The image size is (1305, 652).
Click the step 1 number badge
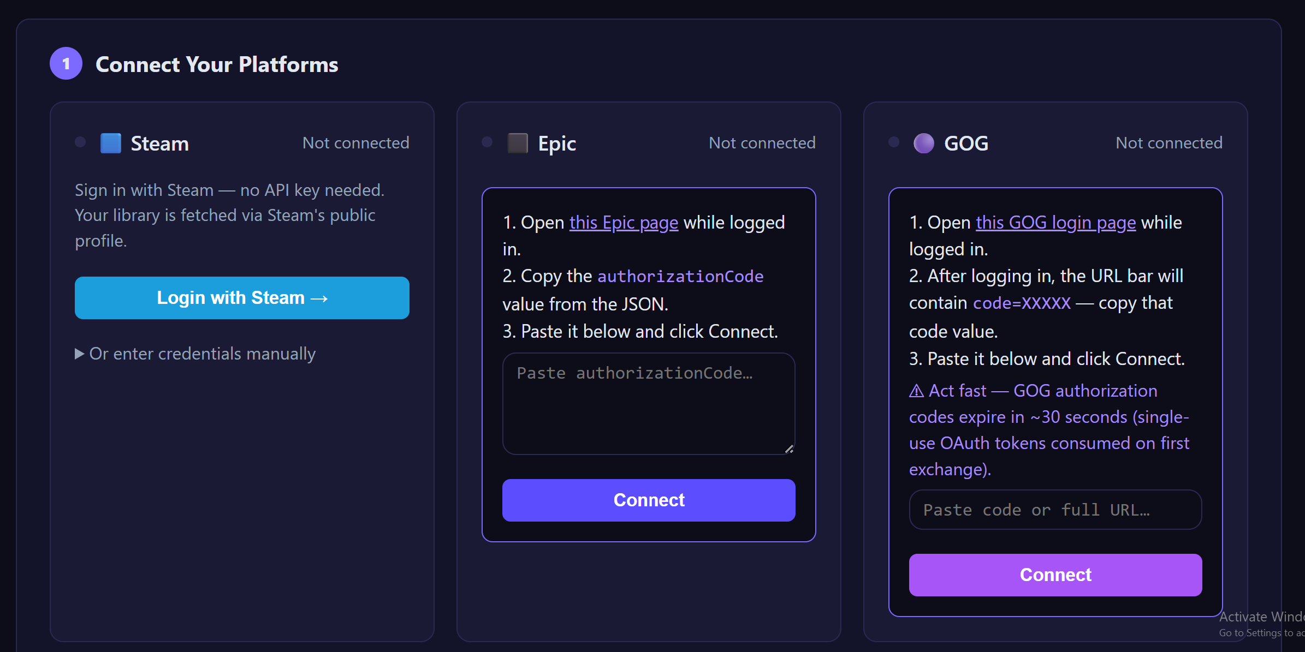pos(66,64)
